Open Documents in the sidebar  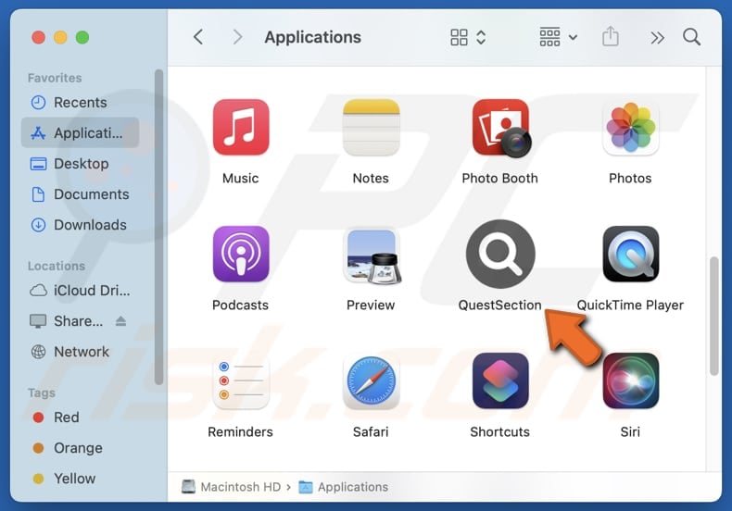point(81,194)
